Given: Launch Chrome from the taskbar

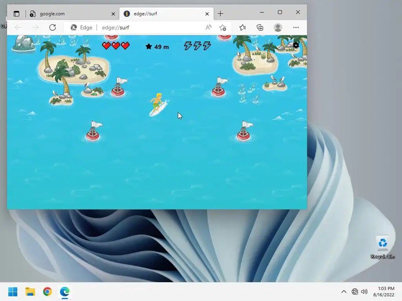Looking at the screenshot, I should click(x=48, y=292).
